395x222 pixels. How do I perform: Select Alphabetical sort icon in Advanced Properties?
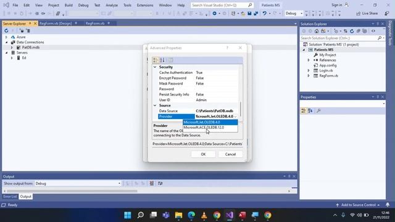162,60
